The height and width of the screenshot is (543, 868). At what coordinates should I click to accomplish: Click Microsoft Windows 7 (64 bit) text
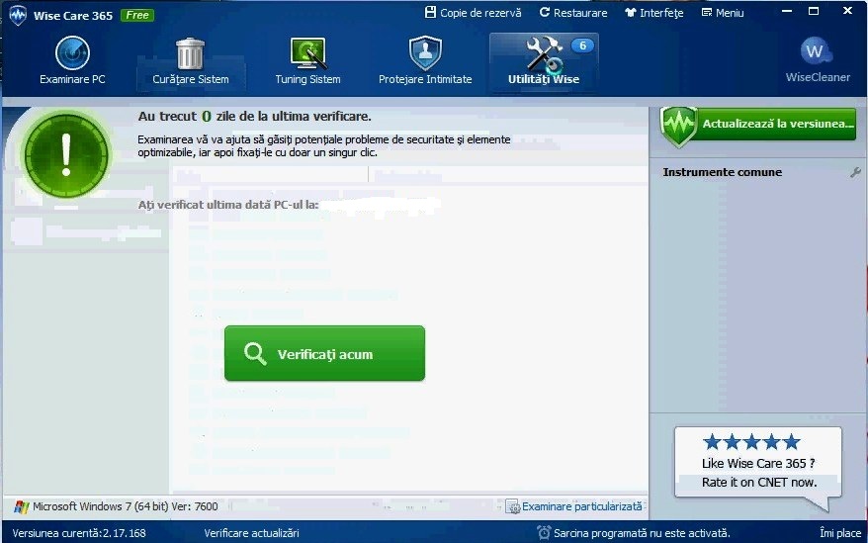tap(126, 506)
